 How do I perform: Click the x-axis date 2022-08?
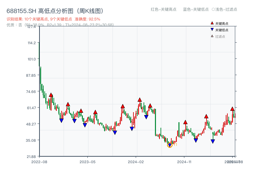pos(39,162)
